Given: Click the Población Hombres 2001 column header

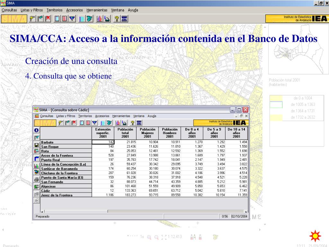Looking at the screenshot, I should pyautogui.click(x=170, y=133).
